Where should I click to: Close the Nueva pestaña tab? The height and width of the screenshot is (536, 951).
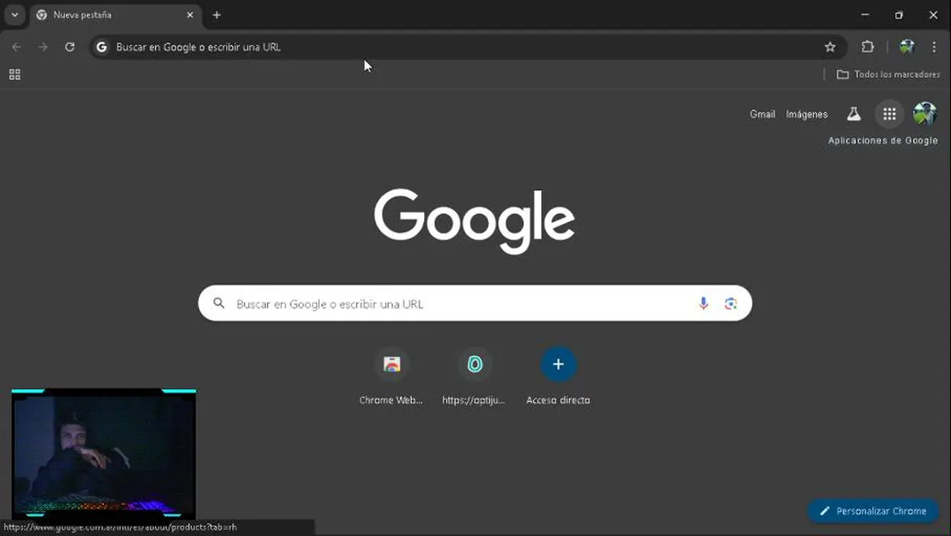[x=190, y=15]
